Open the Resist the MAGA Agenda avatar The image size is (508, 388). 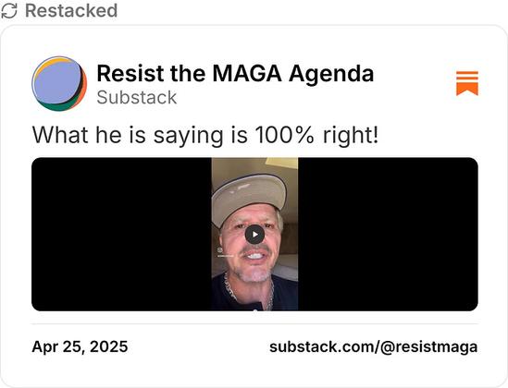pos(59,83)
